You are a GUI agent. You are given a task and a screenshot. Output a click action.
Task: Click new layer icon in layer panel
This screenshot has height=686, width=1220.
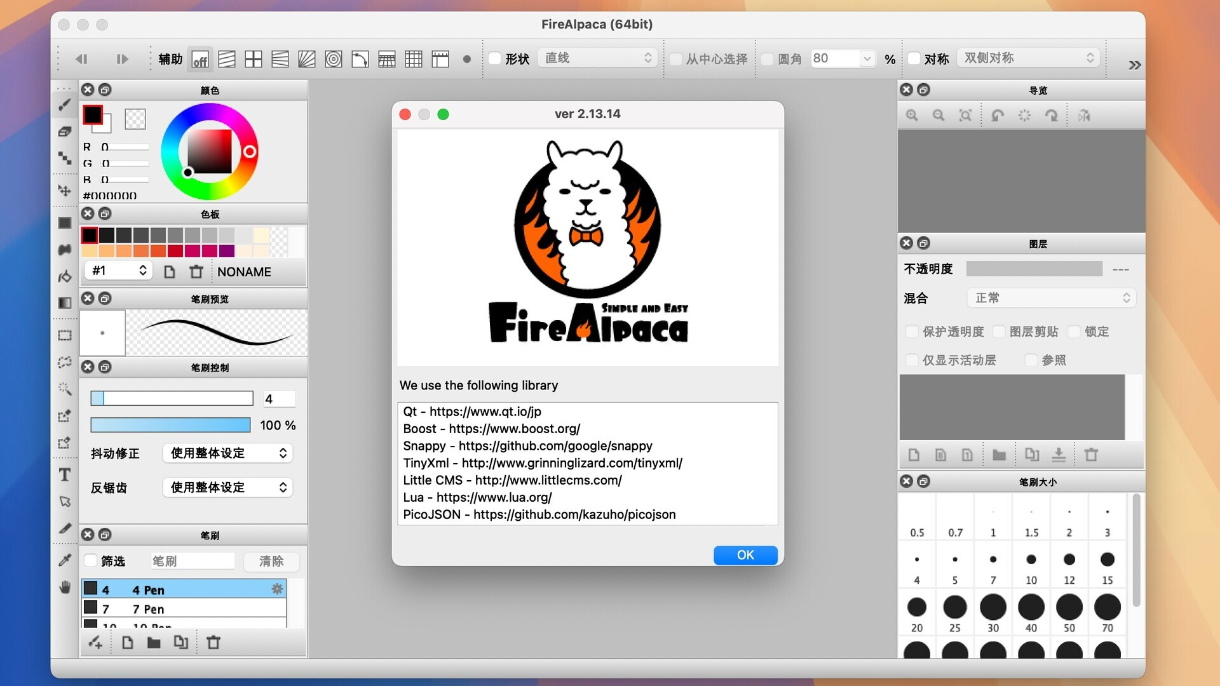914,455
